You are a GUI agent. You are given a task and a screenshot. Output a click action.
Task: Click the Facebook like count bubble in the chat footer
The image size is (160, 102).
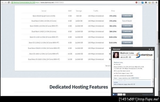[x=124, y=95]
